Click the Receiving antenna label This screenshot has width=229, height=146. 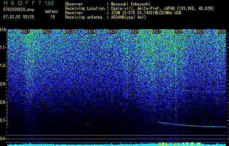[x=84, y=17]
